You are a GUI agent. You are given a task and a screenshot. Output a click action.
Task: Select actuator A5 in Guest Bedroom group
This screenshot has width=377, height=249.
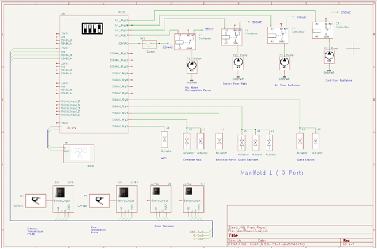pos(242,143)
